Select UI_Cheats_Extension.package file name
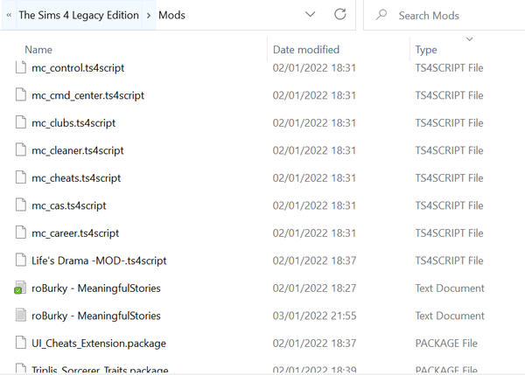 (x=99, y=344)
